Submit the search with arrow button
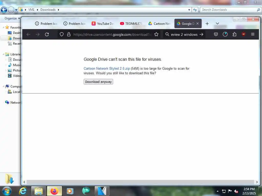The image size is (262, 196). tap(201, 34)
